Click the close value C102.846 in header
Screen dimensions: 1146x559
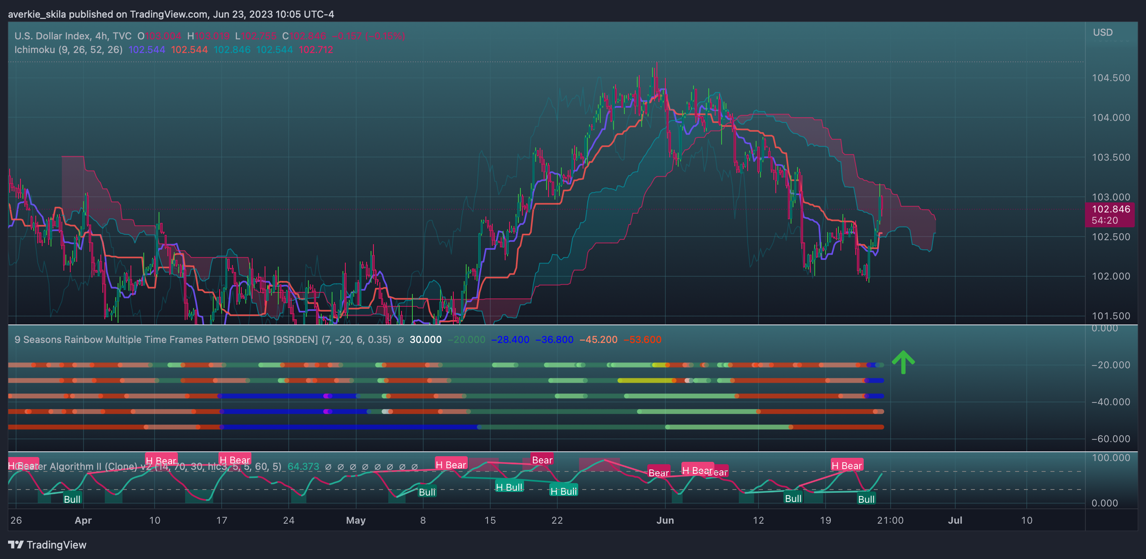304,36
